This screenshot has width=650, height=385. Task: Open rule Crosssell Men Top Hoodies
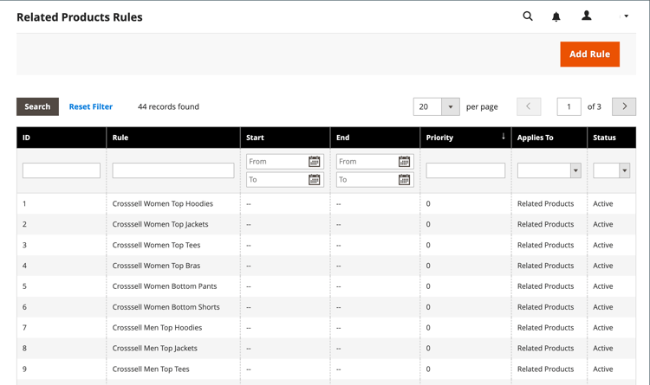[x=157, y=327]
